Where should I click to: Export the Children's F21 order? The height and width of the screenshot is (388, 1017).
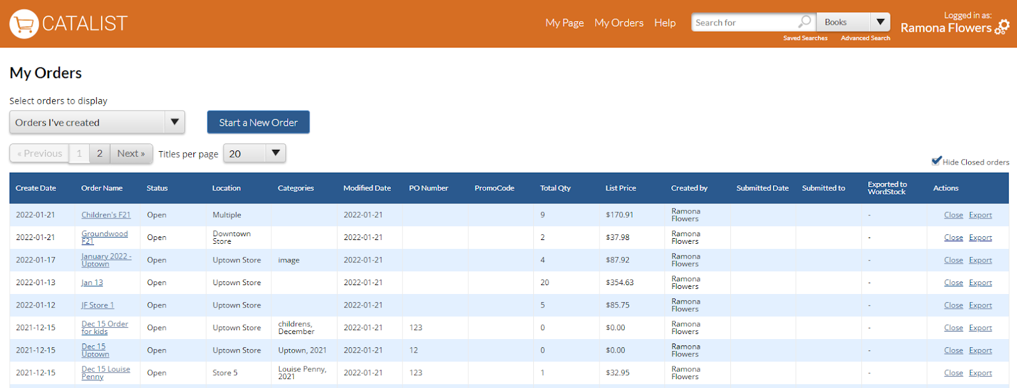click(x=980, y=215)
